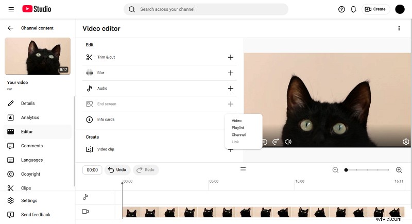Select Editor in the sidebar
Image resolution: width=412 pixels, height=224 pixels.
point(37,132)
